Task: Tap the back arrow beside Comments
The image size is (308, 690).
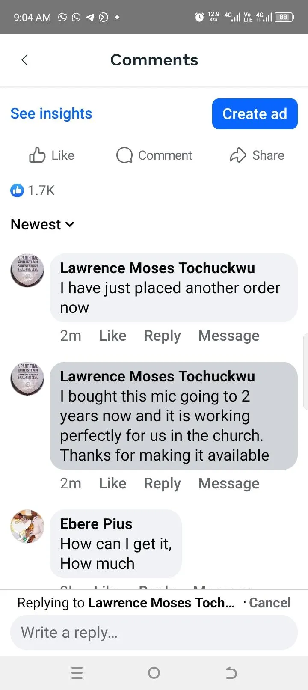Action: (x=25, y=60)
